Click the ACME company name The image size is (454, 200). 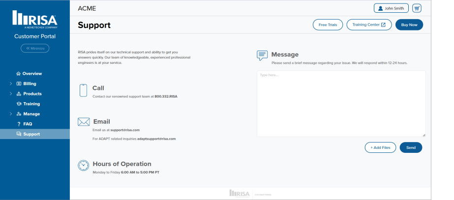(87, 8)
